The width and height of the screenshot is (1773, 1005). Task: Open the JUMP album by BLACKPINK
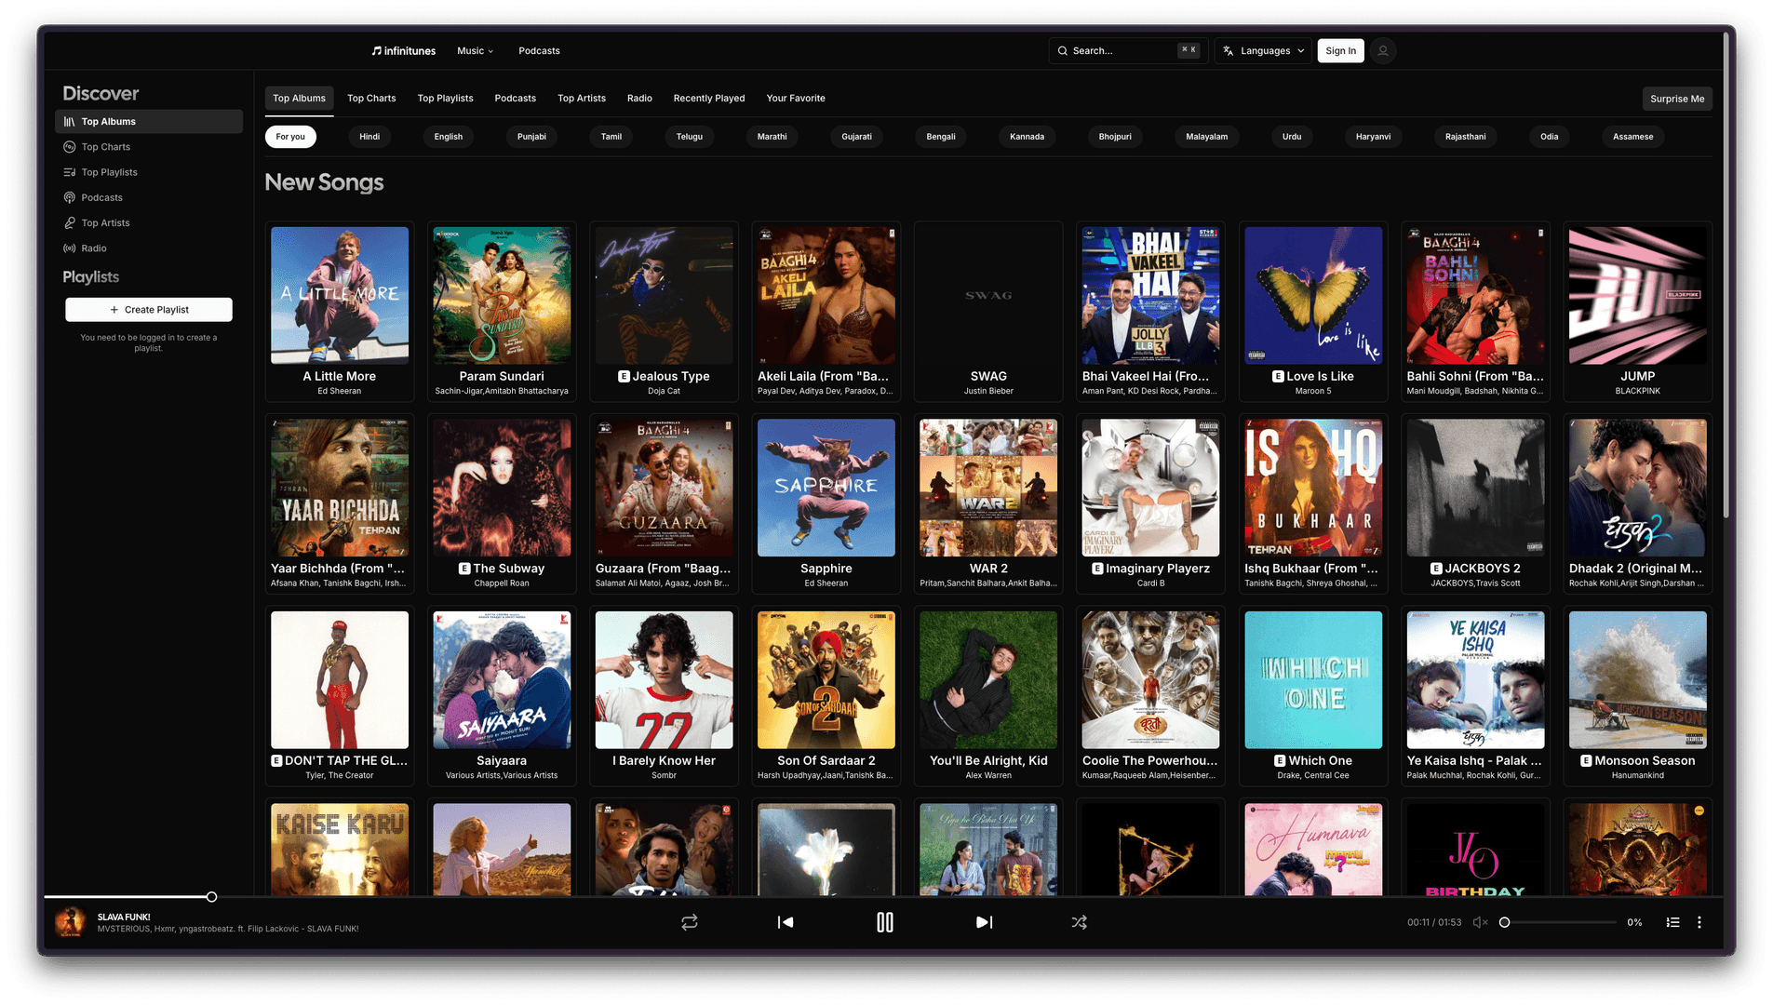[x=1638, y=296]
